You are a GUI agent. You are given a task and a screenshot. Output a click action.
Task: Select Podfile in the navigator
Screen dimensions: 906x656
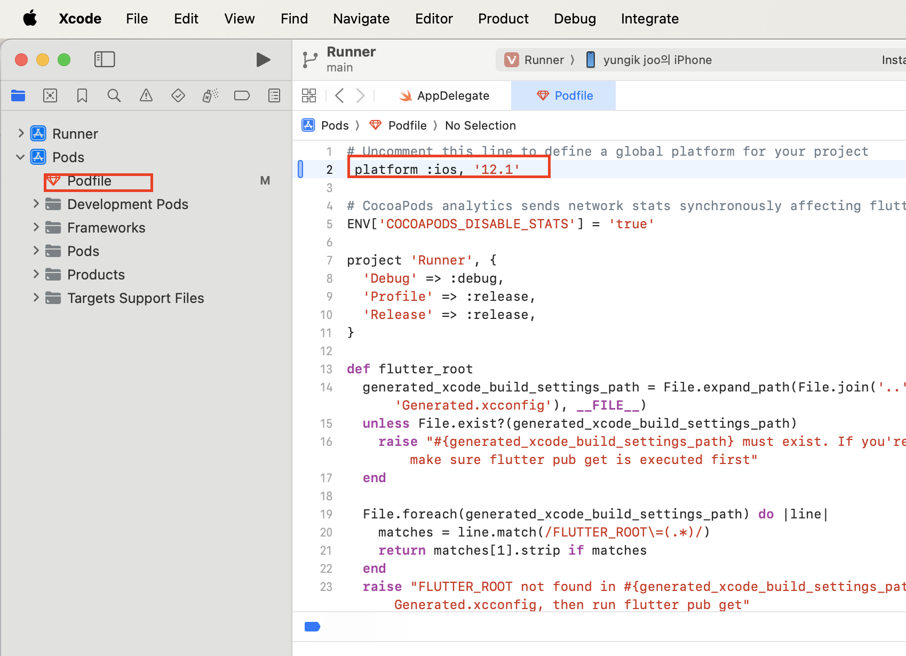146,181
